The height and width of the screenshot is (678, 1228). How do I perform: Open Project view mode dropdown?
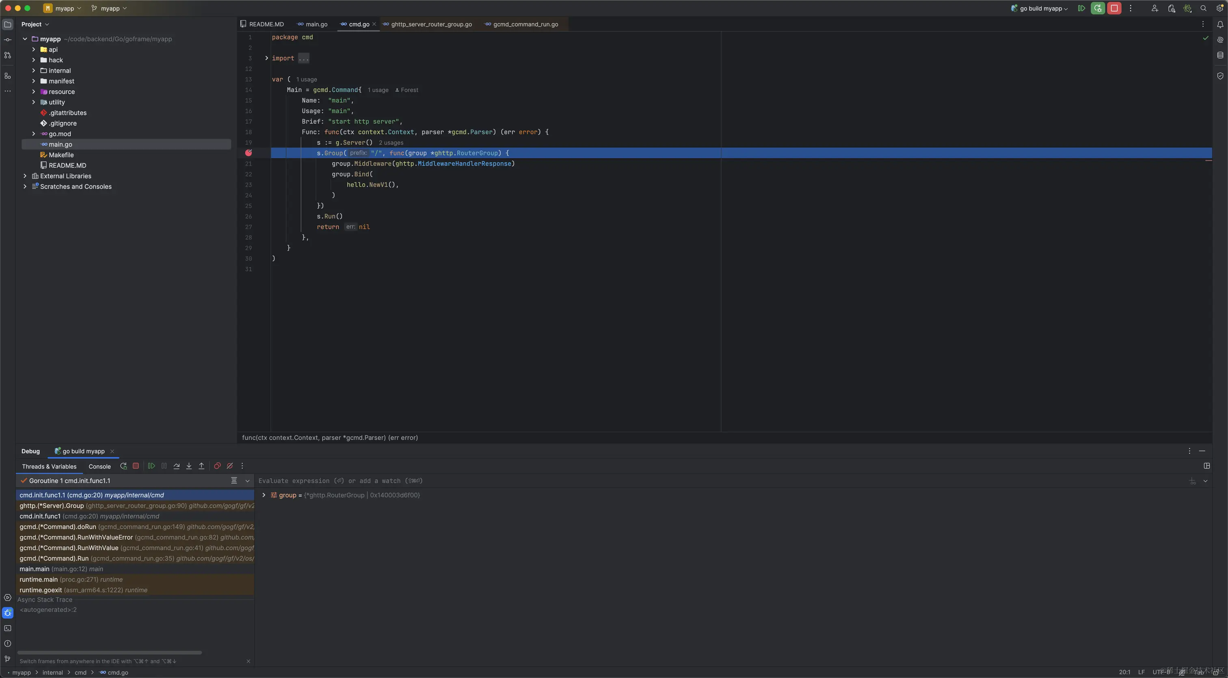[x=35, y=24]
